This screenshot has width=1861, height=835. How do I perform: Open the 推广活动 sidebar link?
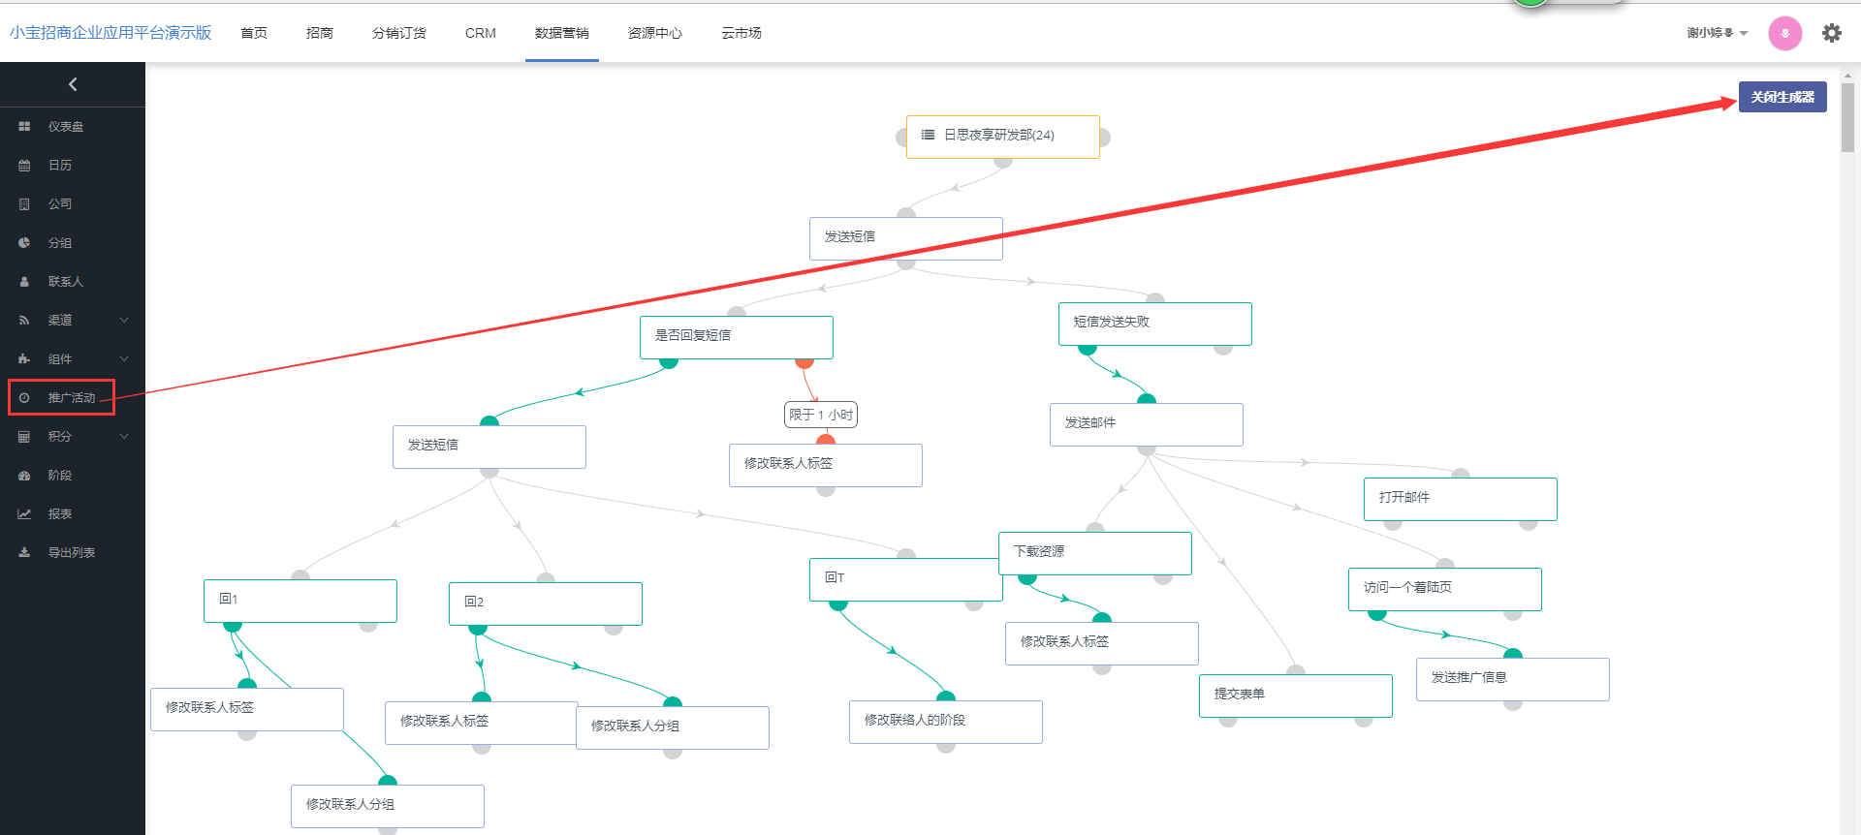(x=71, y=398)
